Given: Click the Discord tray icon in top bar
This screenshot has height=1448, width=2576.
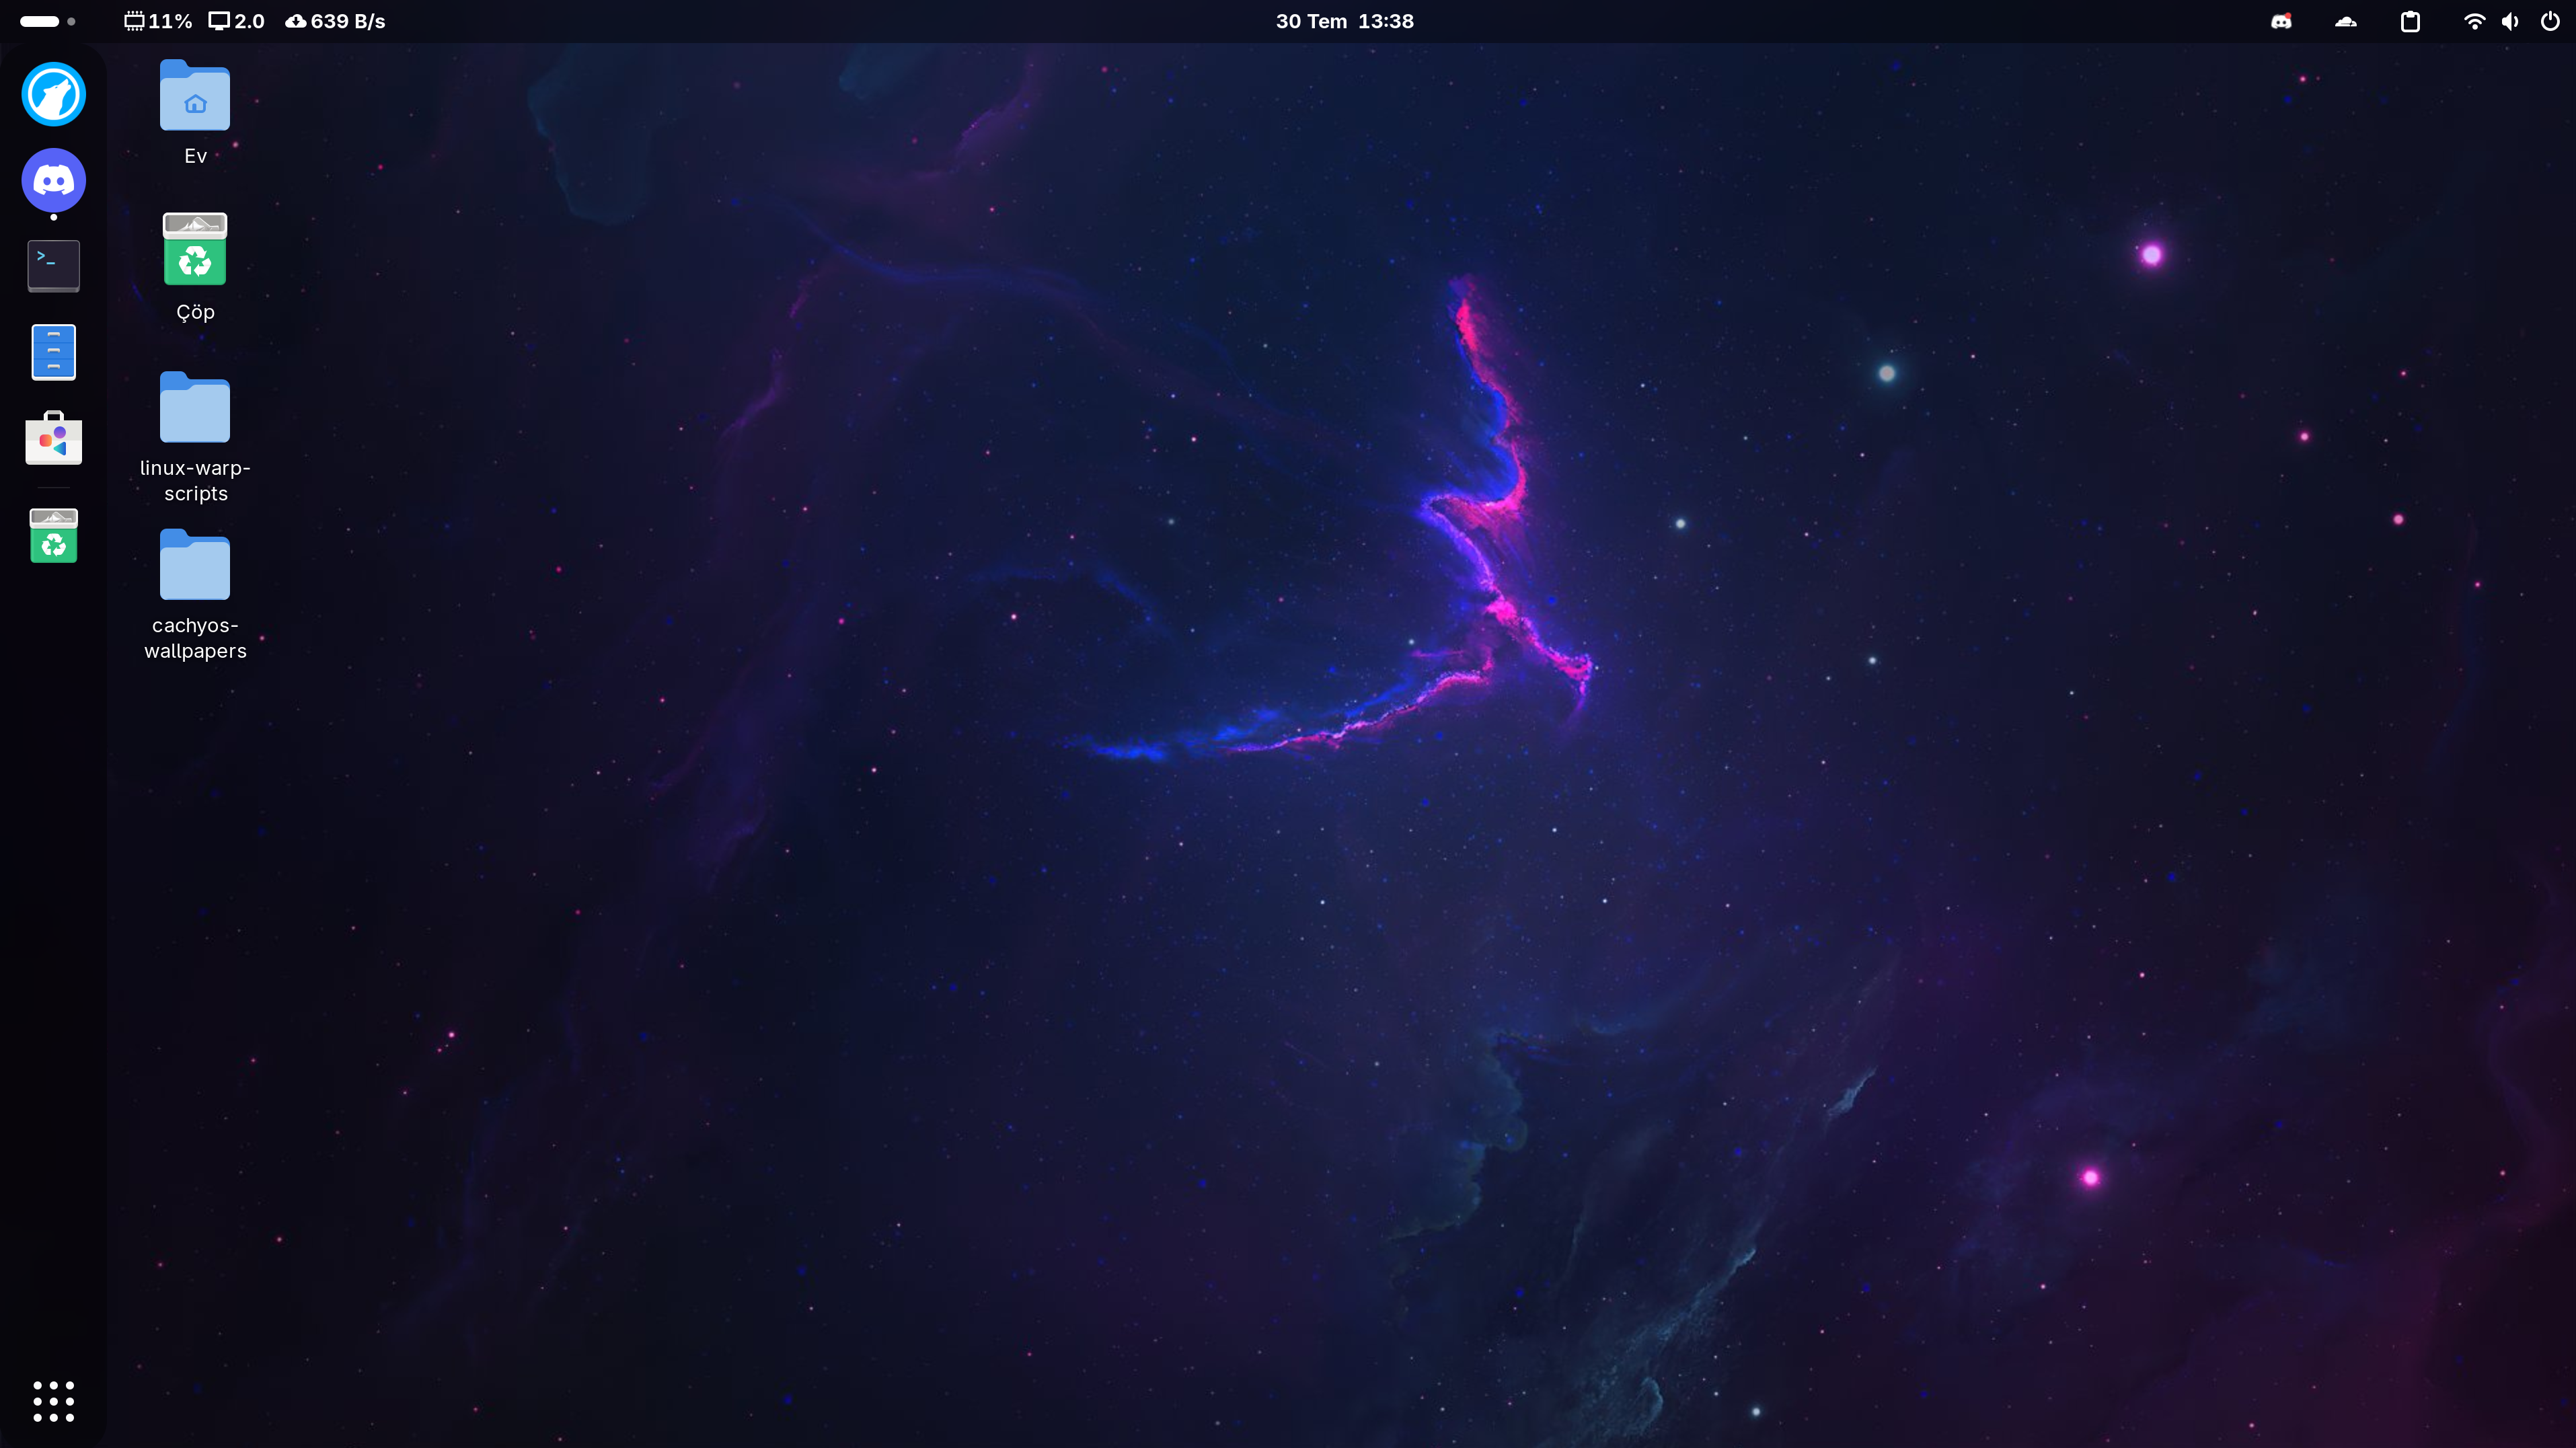Looking at the screenshot, I should (x=2281, y=21).
